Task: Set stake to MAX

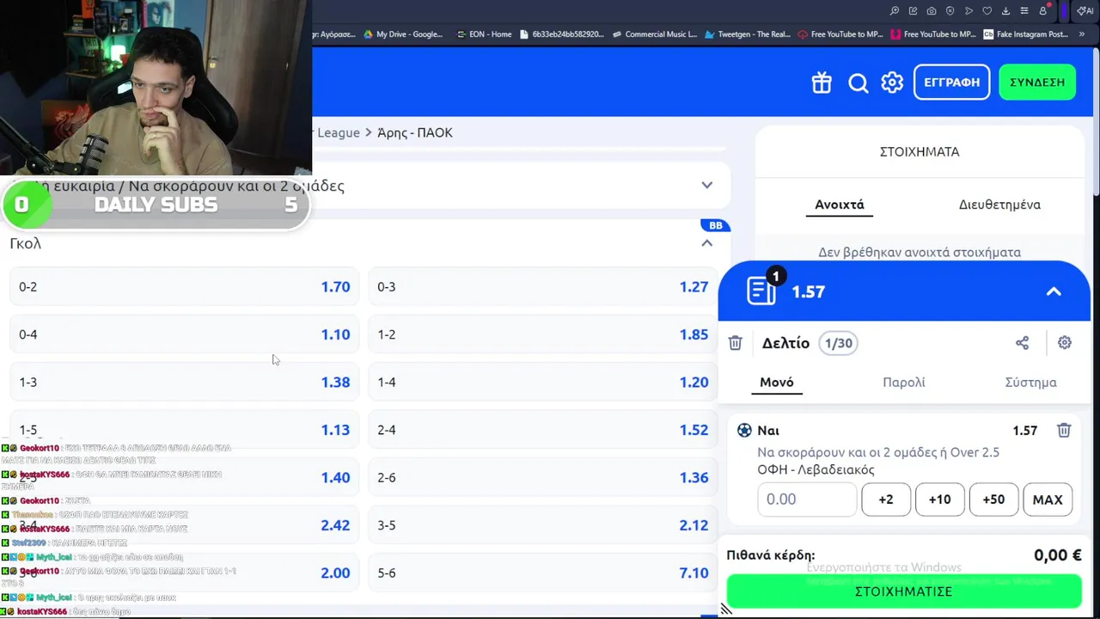Action: point(1048,499)
